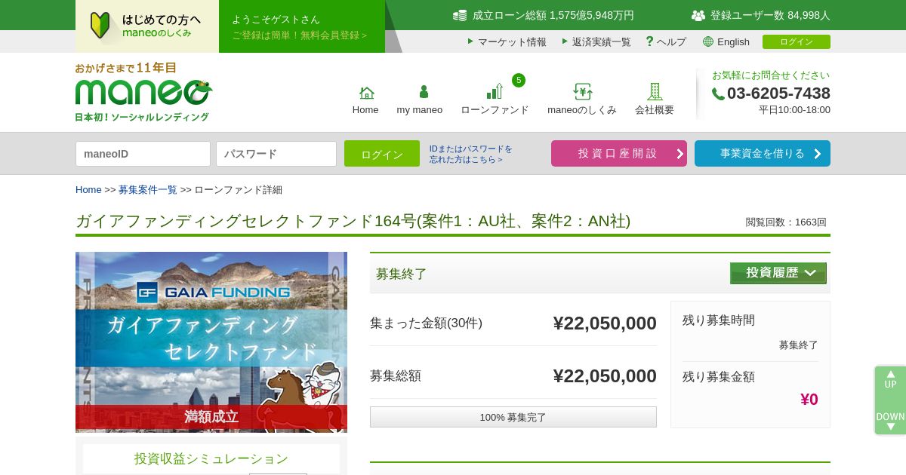Screen dimensions: 906x475
Task: Click the 投資収益シミュレーション heading
Action: point(211,458)
